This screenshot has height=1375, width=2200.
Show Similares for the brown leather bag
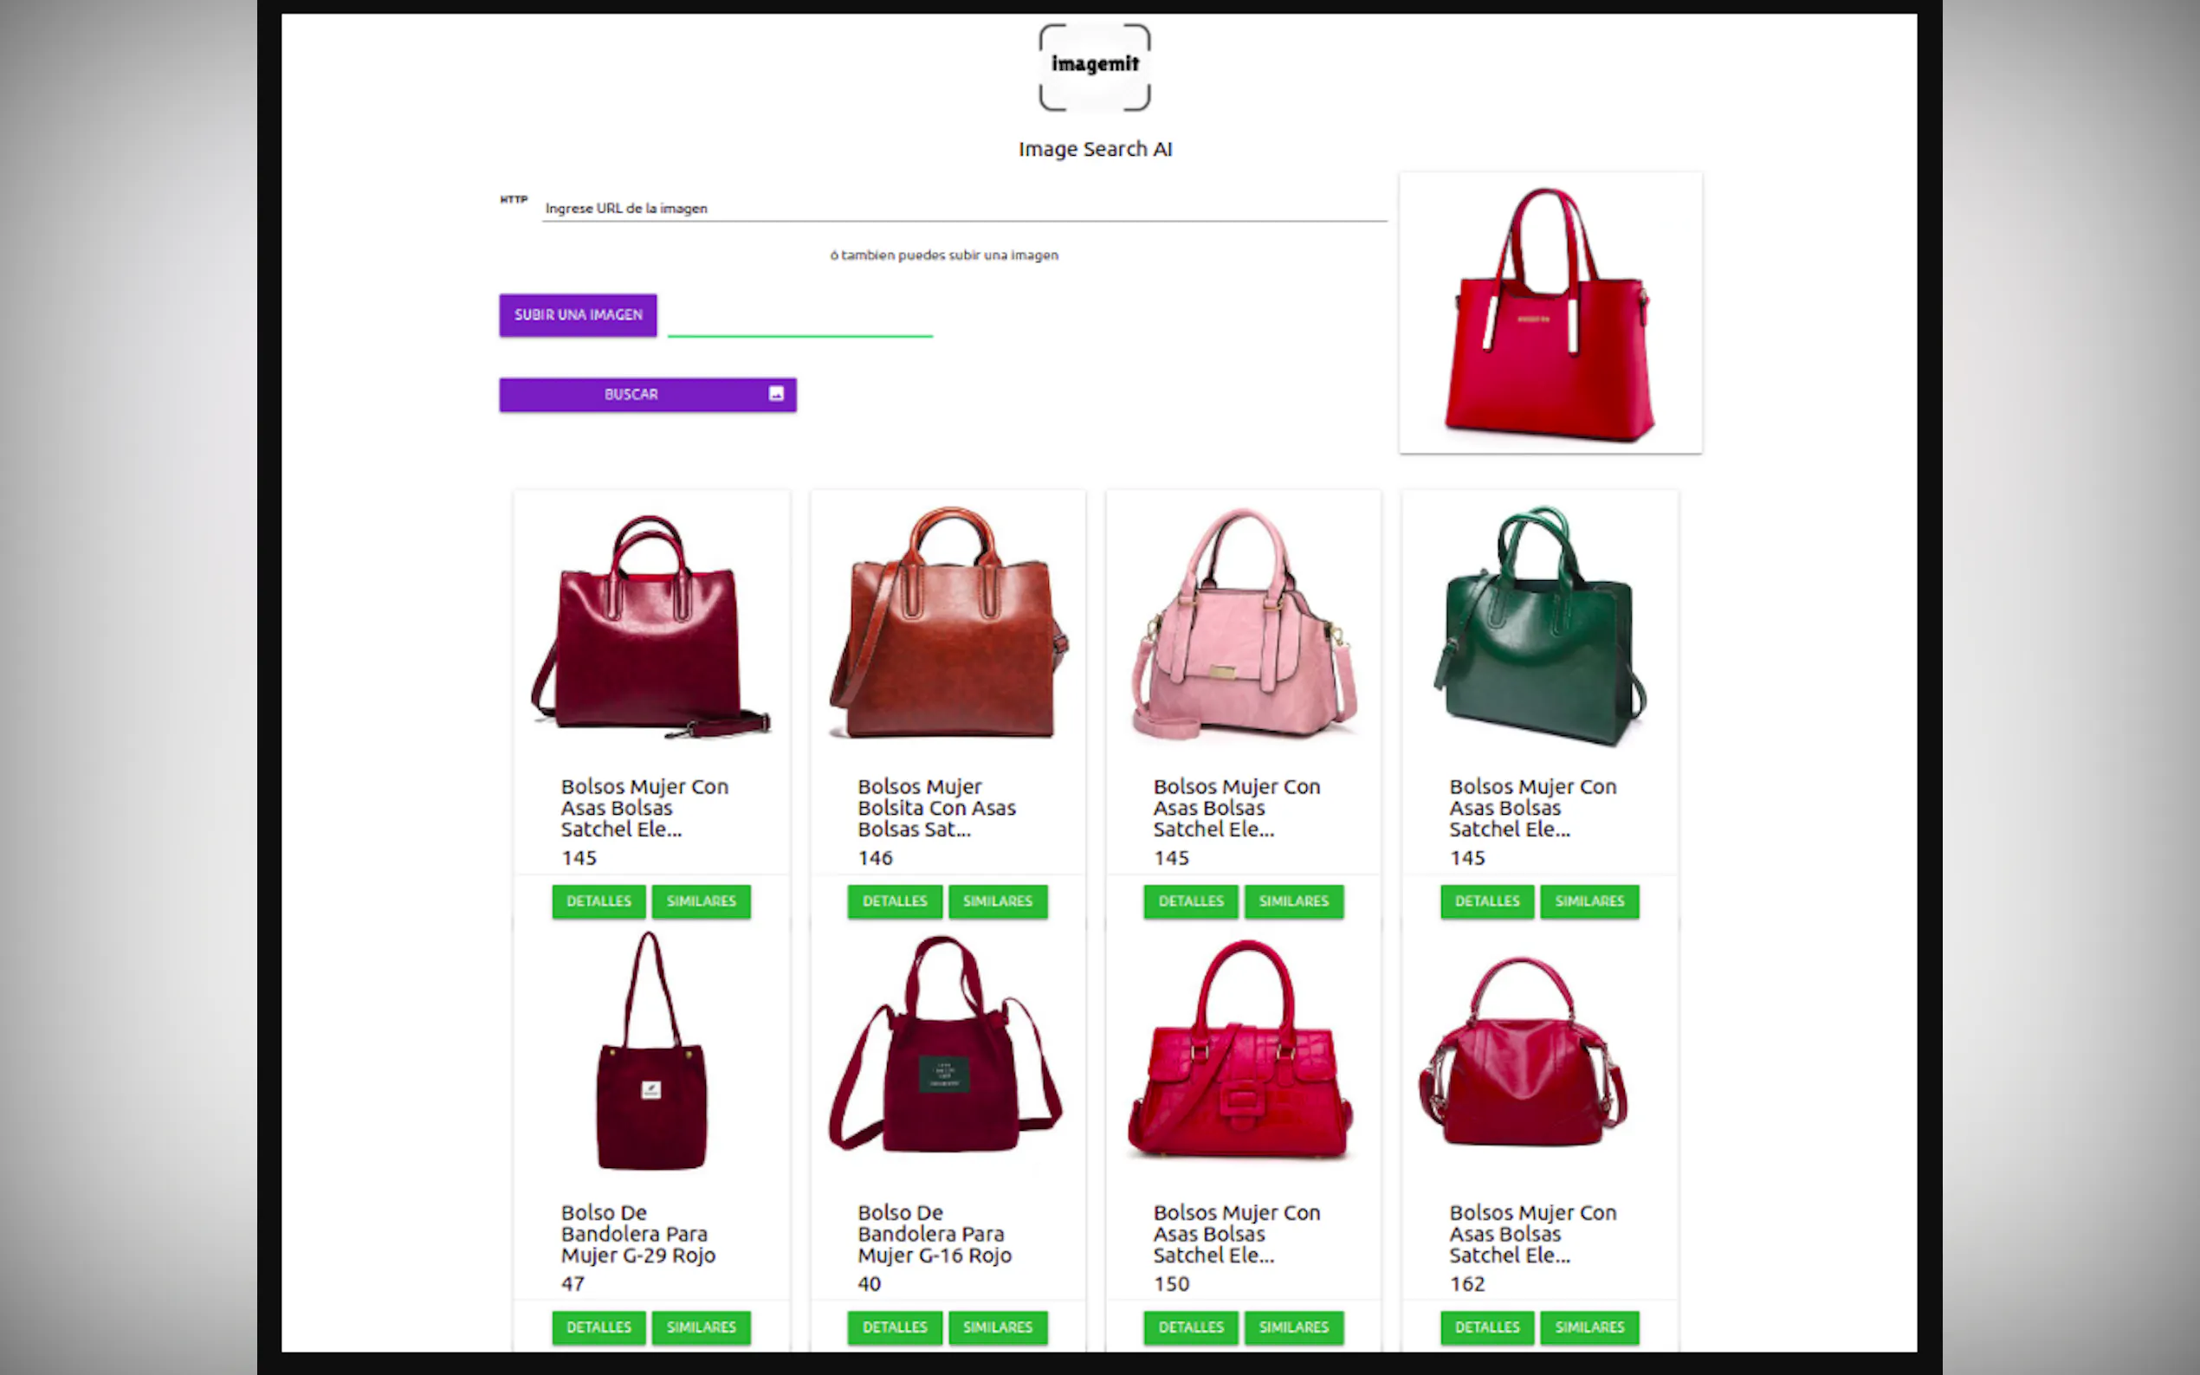[x=998, y=901]
